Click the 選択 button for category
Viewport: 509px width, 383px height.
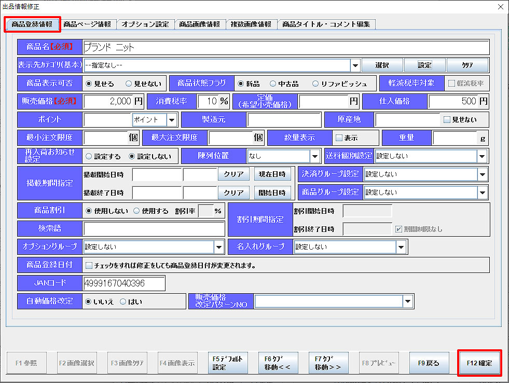click(382, 65)
